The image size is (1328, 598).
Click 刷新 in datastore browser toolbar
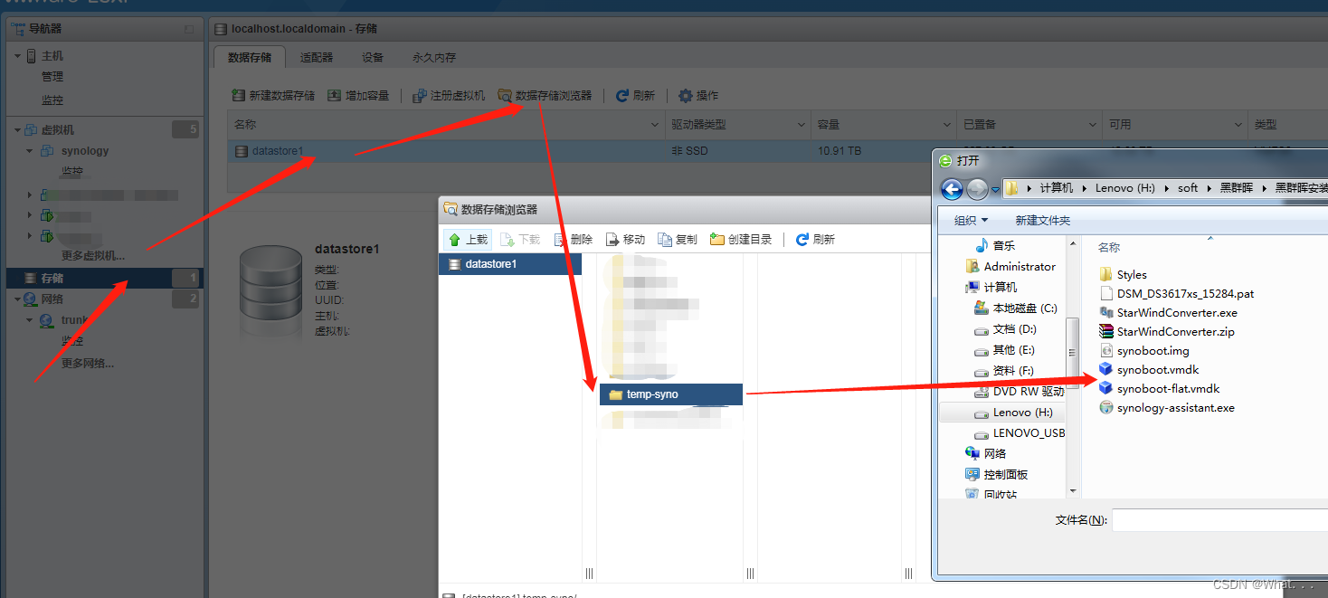815,240
